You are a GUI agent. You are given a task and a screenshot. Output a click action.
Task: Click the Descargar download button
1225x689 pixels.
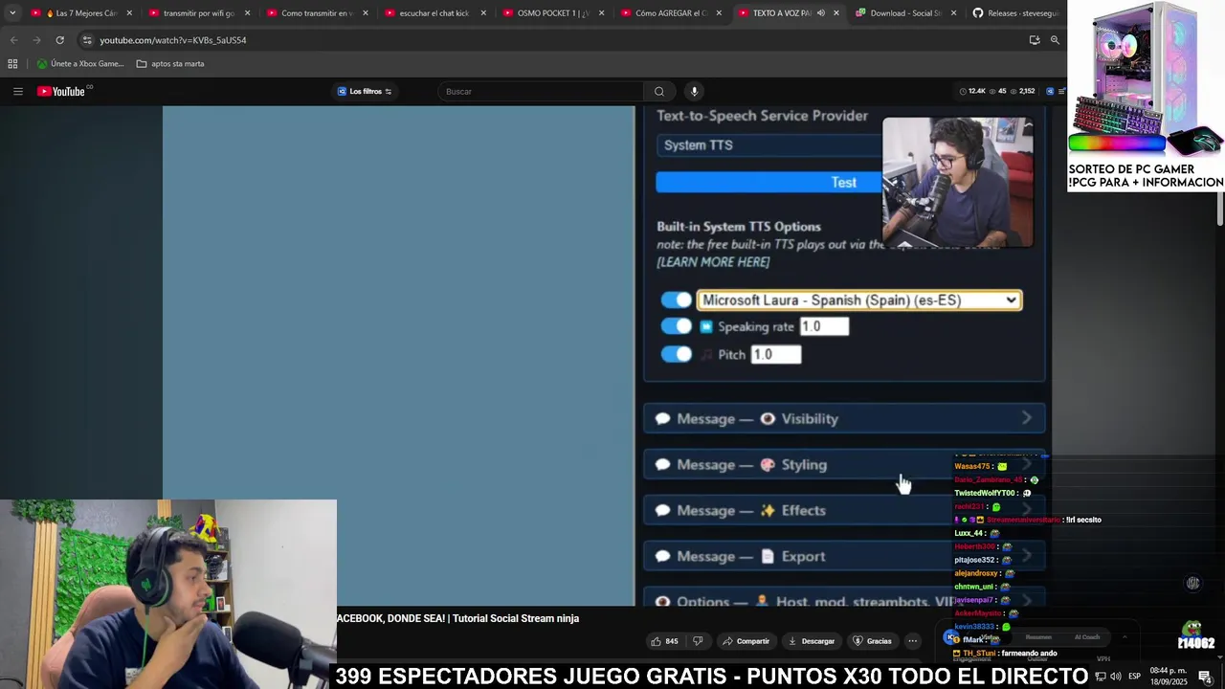[811, 641]
